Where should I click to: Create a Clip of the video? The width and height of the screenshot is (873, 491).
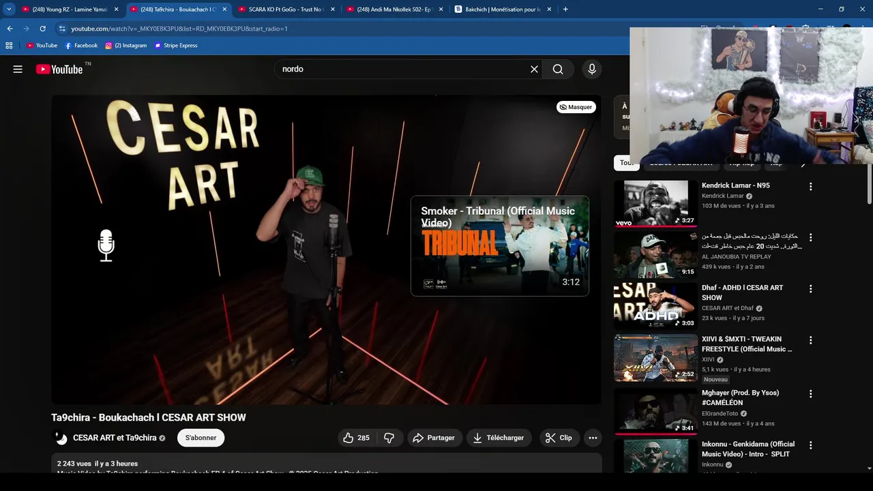click(x=559, y=438)
